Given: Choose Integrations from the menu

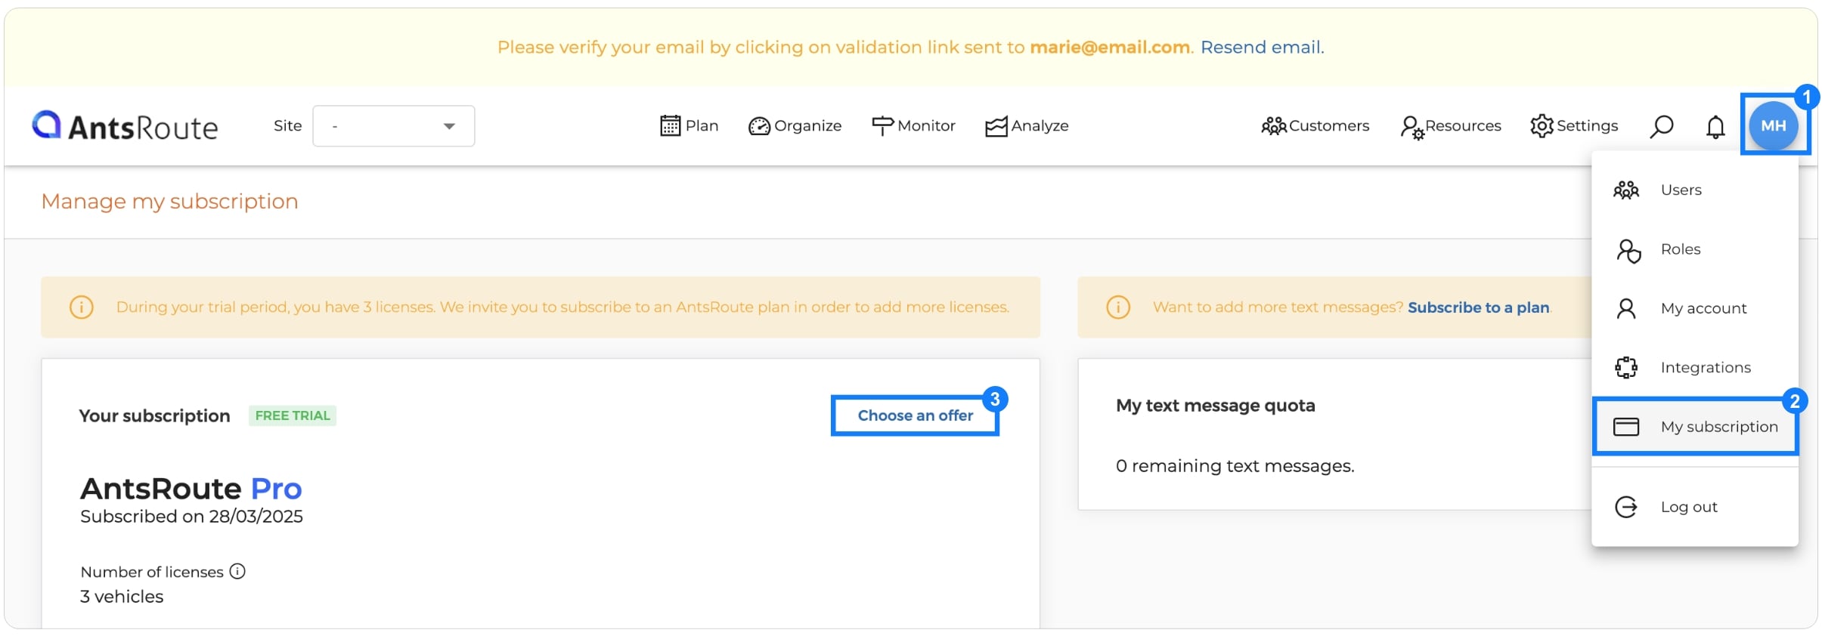Looking at the screenshot, I should click(1705, 367).
